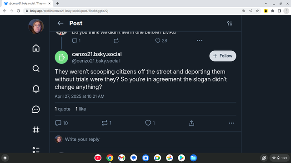Screen dimensions: 291x163
Task: Open the Lists icon in sidebar
Action: [x=36, y=150]
